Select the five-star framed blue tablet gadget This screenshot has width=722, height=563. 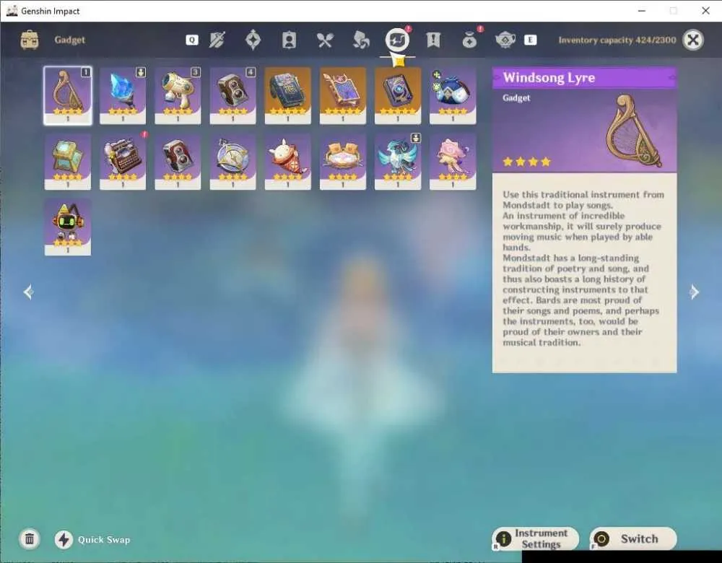coord(342,96)
